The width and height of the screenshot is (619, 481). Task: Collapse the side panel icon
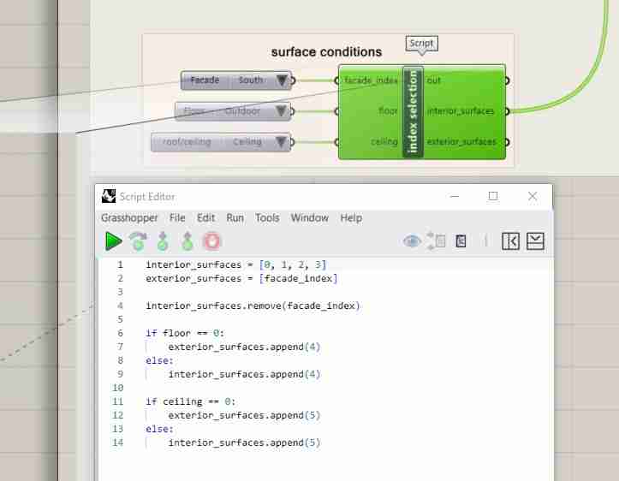click(x=511, y=241)
